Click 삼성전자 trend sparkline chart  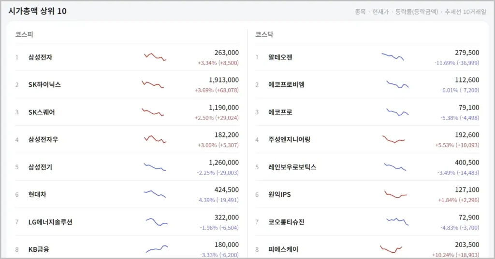155,57
